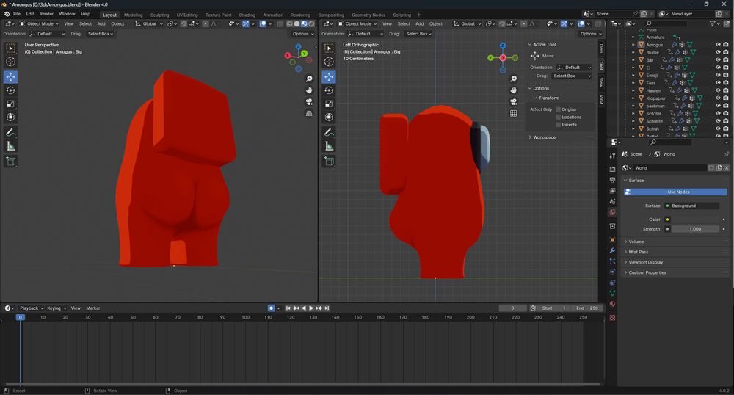This screenshot has width=734, height=395.
Task: Click the End frame field showing 250
Action: (589, 308)
